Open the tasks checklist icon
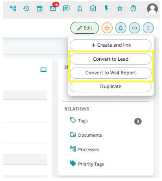Viewport: 162px width, 181px height. click(x=93, y=8)
